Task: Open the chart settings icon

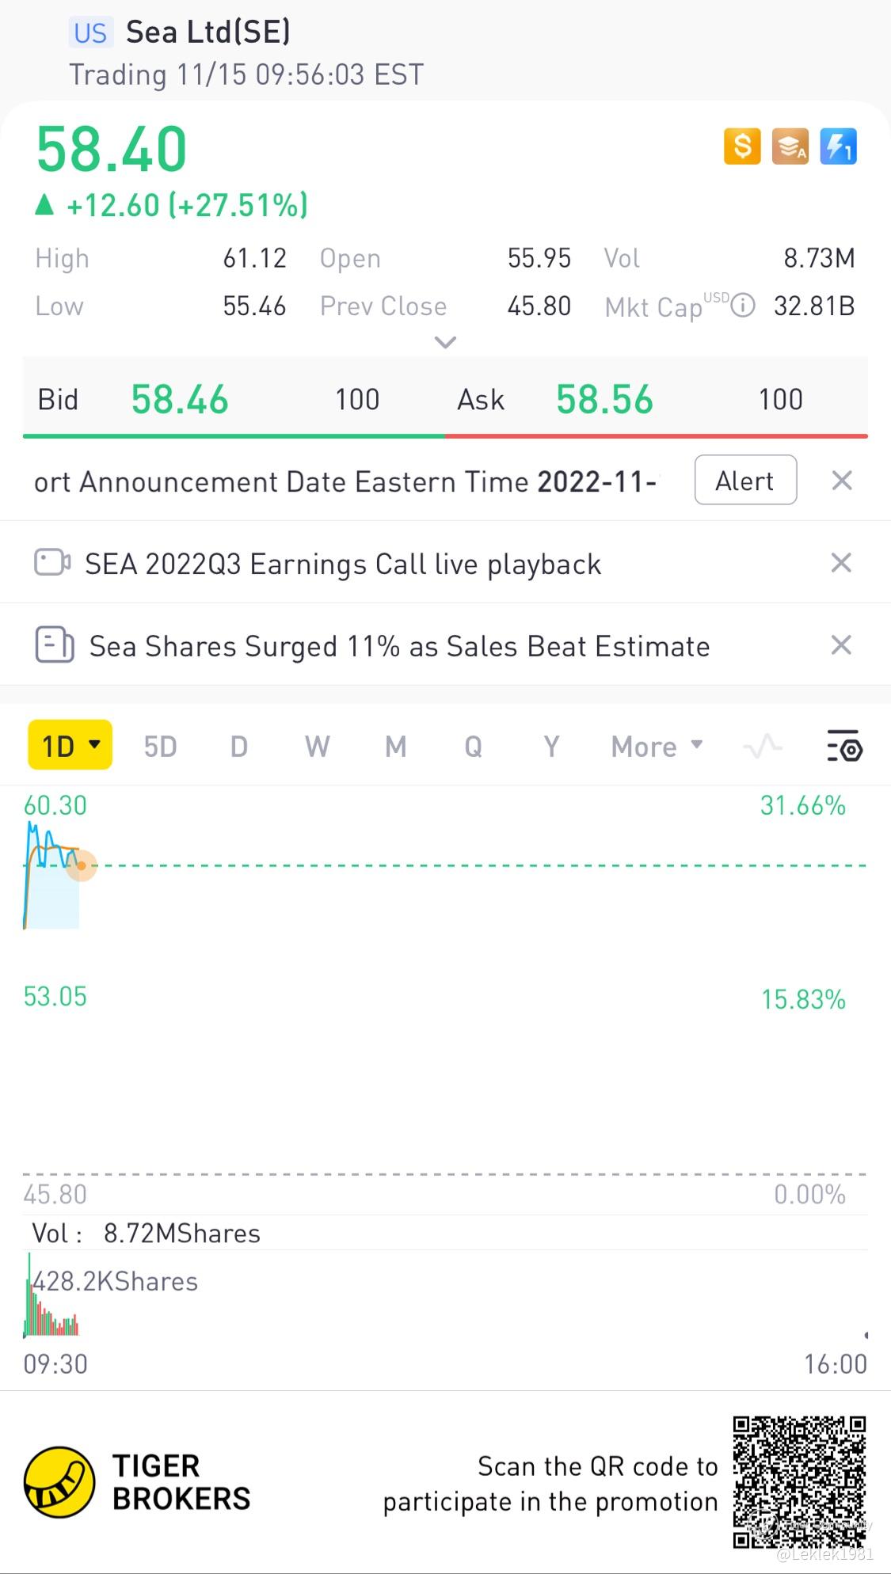Action: coord(844,746)
